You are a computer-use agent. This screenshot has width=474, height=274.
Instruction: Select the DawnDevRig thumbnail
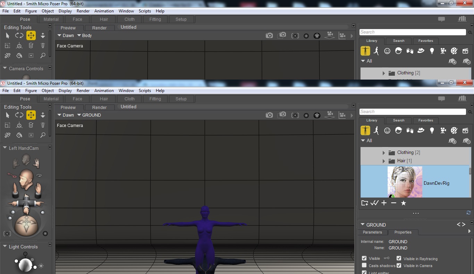point(405,182)
